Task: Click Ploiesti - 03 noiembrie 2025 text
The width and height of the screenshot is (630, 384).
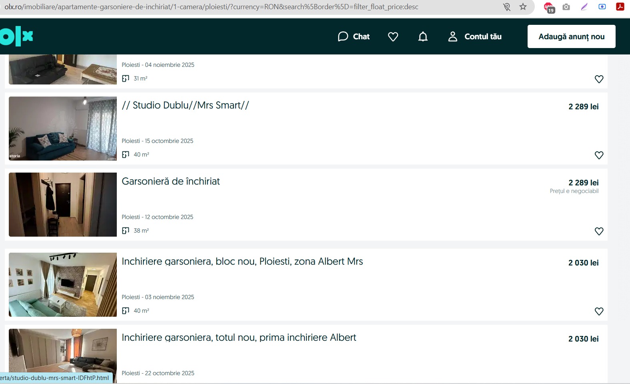Action: click(x=158, y=297)
